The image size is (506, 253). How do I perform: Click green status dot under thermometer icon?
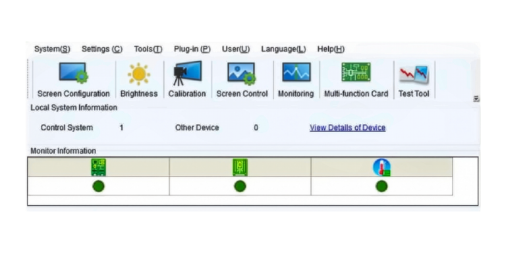coord(381,186)
